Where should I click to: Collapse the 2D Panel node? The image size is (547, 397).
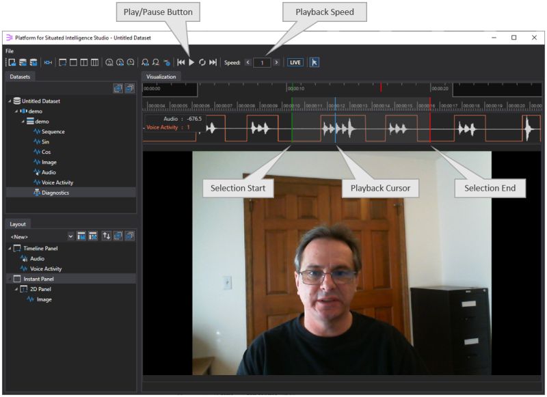coord(16,289)
